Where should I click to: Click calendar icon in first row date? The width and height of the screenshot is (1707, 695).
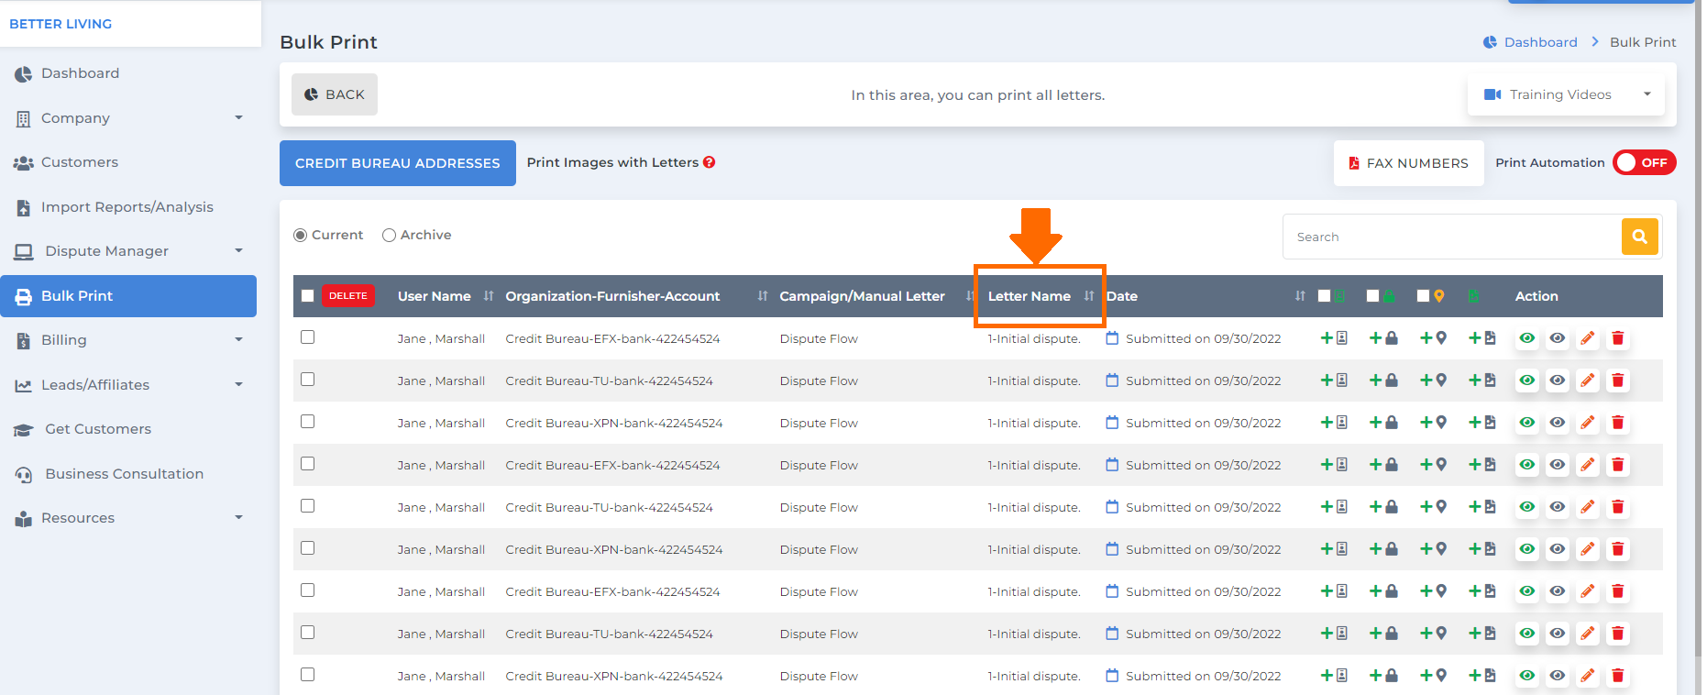click(x=1112, y=338)
